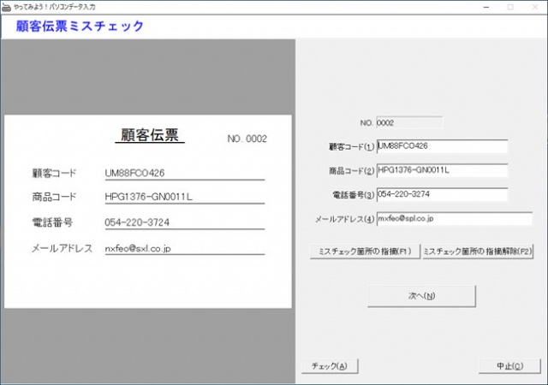Go to next slip with 次へ(N)

point(421,296)
